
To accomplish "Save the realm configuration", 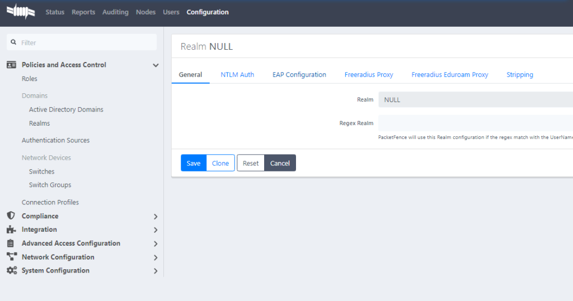I will pyautogui.click(x=193, y=163).
